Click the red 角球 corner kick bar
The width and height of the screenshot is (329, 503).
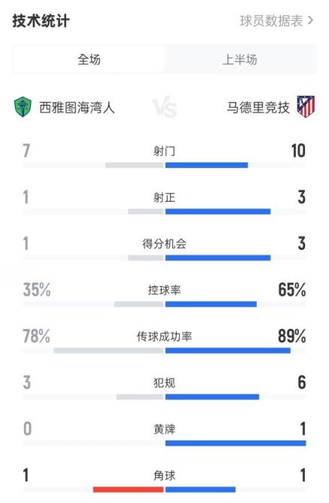(x=128, y=489)
